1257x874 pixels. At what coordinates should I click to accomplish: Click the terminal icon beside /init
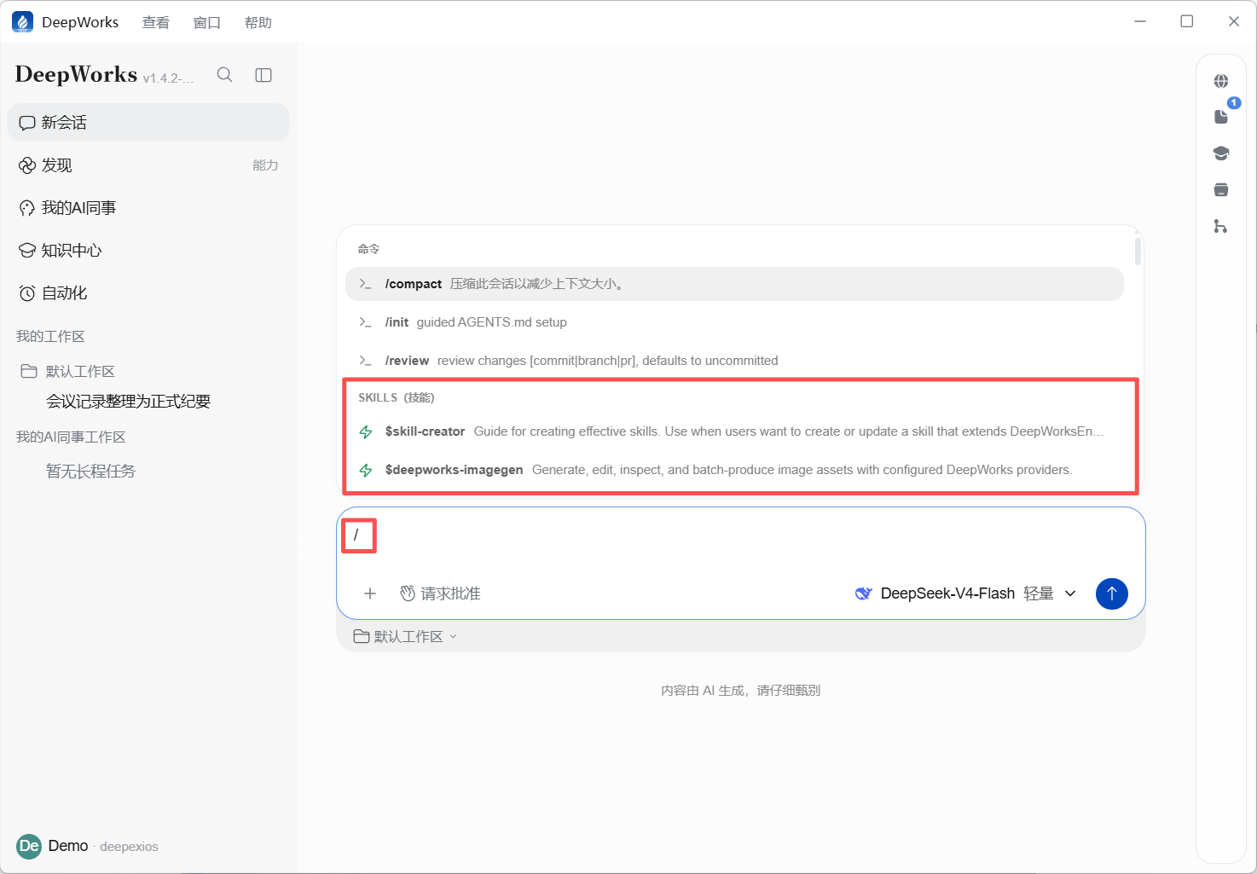coord(365,322)
